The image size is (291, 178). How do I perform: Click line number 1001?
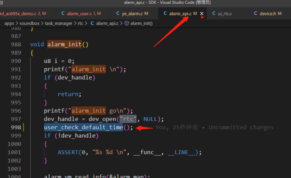[14, 152]
